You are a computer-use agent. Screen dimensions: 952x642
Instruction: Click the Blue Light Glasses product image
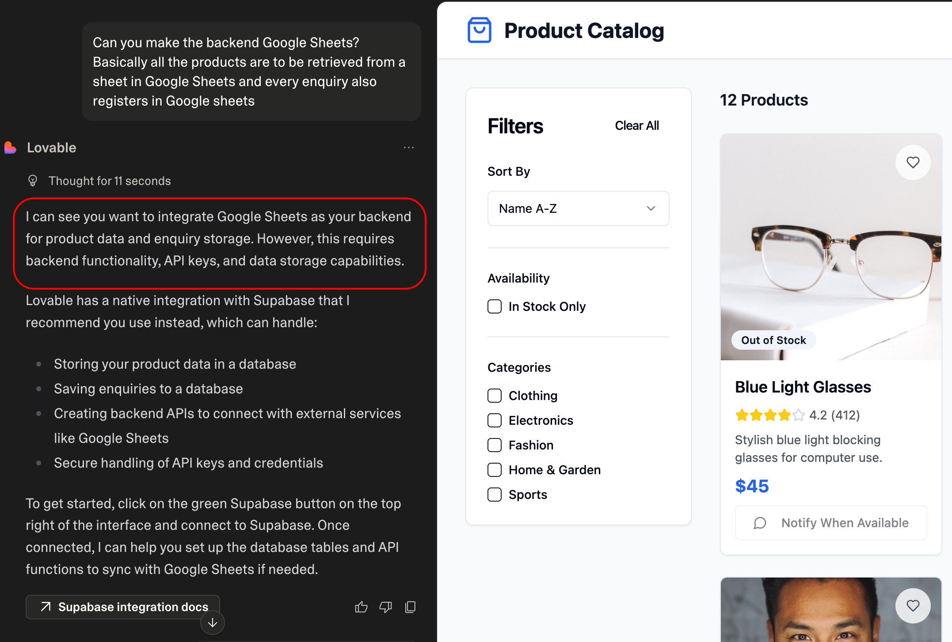point(831,247)
